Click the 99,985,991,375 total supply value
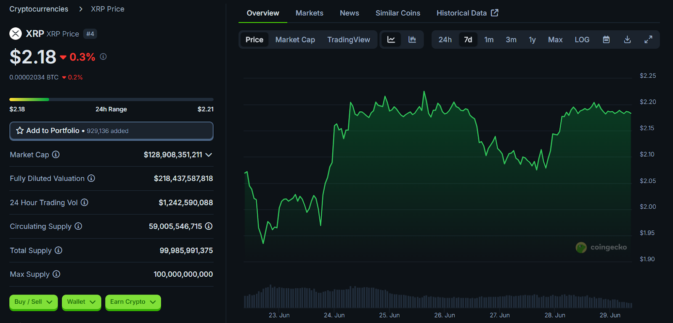Screen dimensions: 673x323 coord(186,250)
